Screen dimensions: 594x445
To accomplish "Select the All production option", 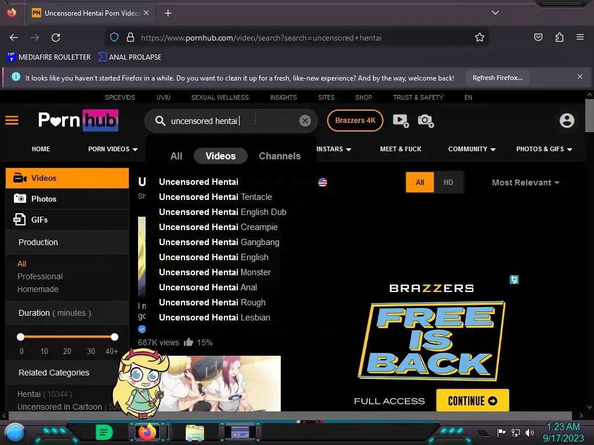I will [21, 264].
